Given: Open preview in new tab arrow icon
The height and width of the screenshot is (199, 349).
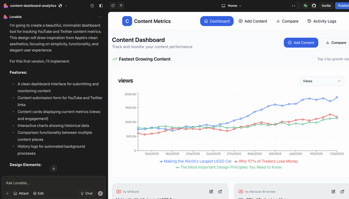Looking at the screenshot, I should (x=121, y=6).
